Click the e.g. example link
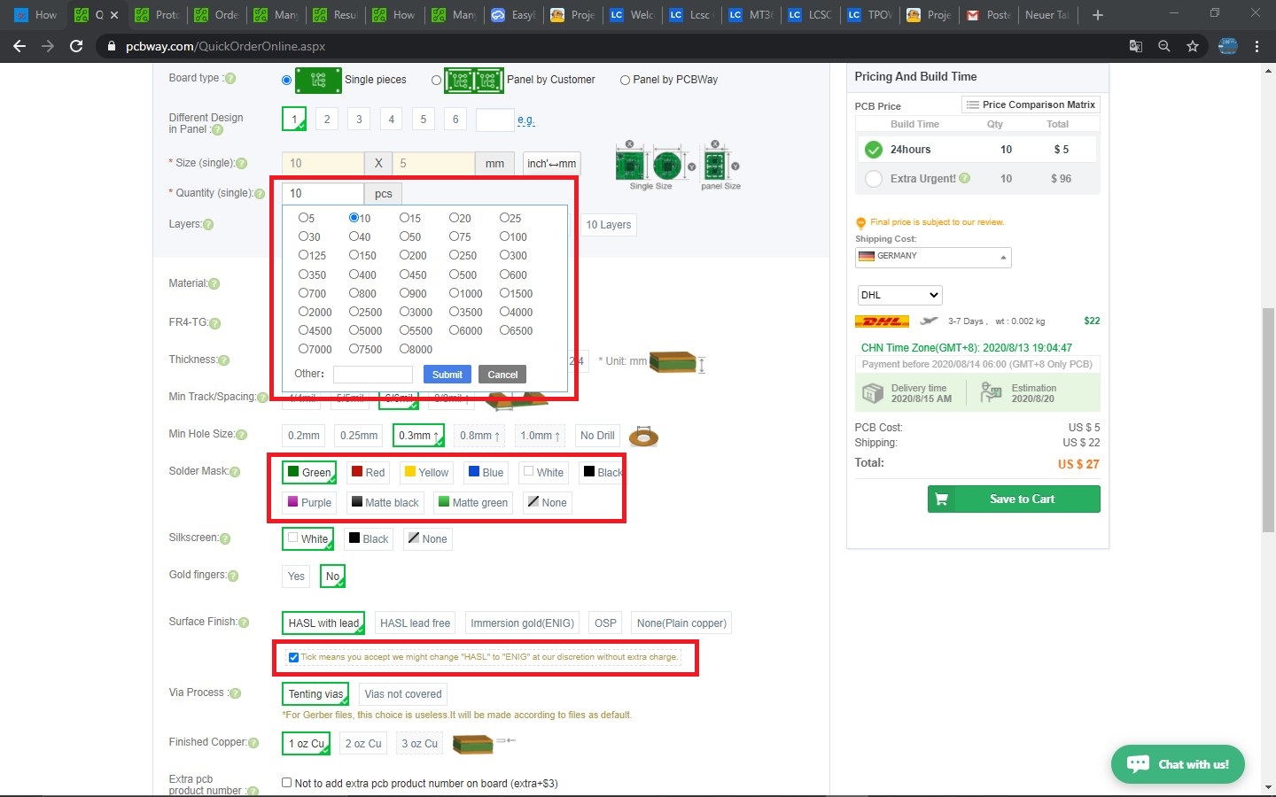Image resolution: width=1276 pixels, height=797 pixels. coord(525,120)
